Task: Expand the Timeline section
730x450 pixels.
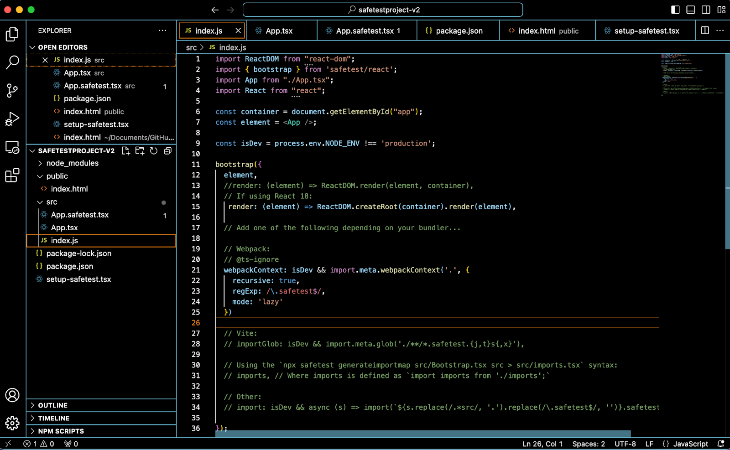Action: click(101, 418)
